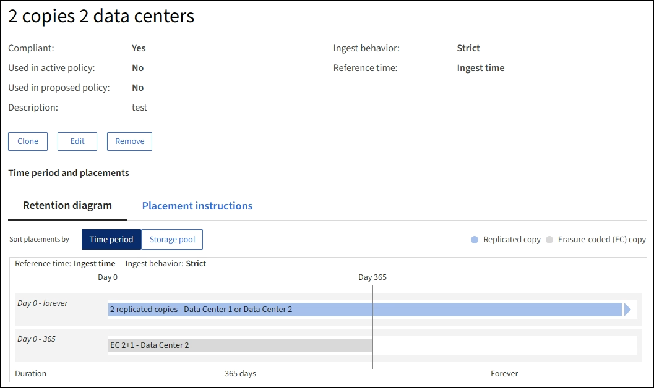Click the Day 0 - 365 row label
The image size is (654, 388).
click(37, 339)
